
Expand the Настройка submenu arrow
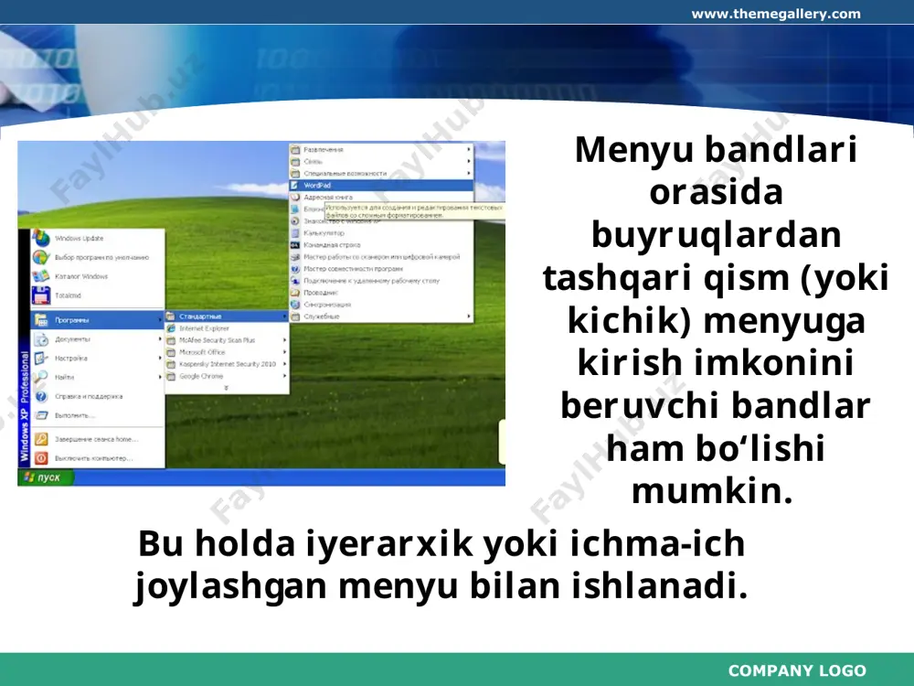point(160,359)
